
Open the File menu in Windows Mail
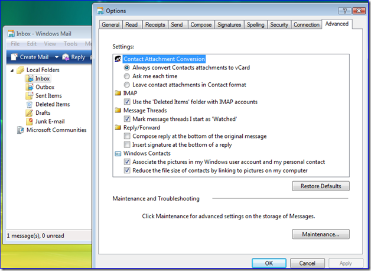click(15, 44)
